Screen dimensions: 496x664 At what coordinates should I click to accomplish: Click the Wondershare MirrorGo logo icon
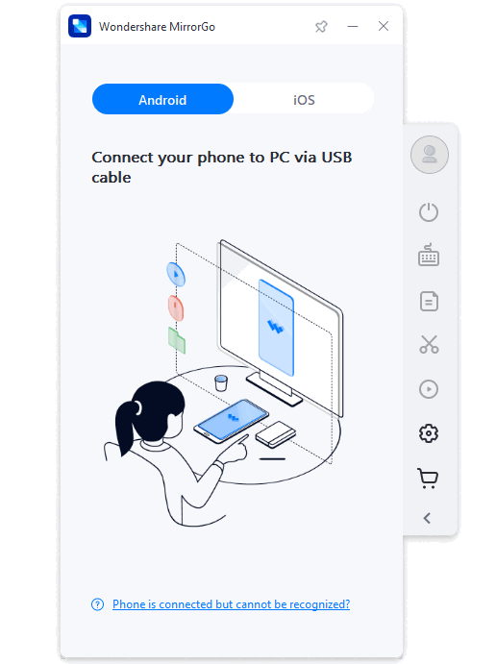click(x=80, y=26)
